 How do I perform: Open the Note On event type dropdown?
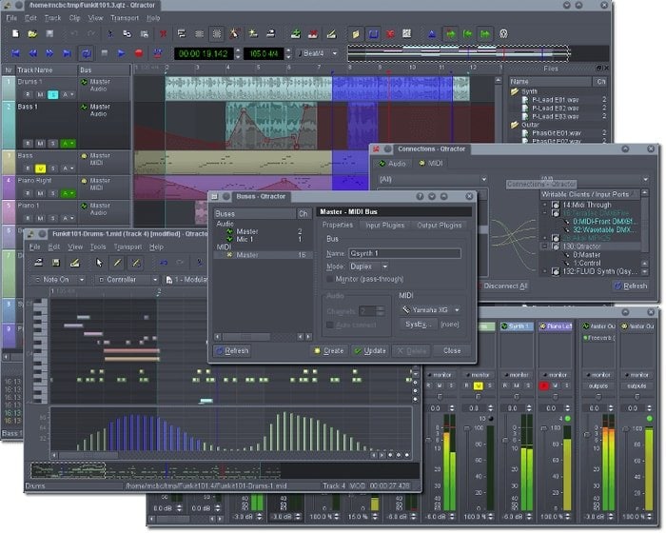[57, 280]
